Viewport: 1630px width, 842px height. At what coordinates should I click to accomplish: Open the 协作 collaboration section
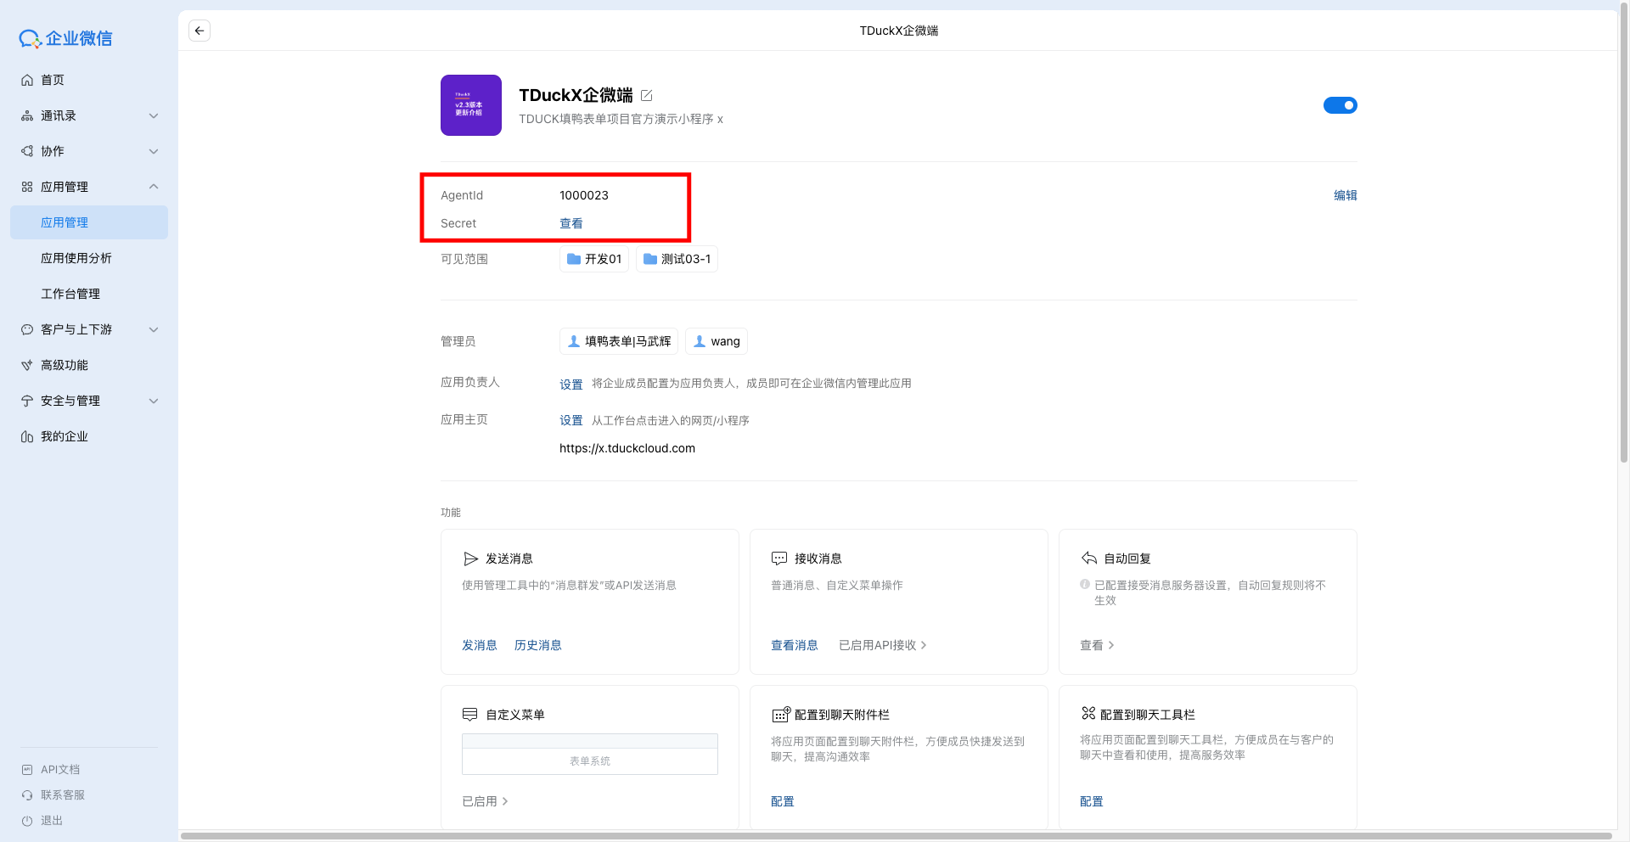point(53,151)
